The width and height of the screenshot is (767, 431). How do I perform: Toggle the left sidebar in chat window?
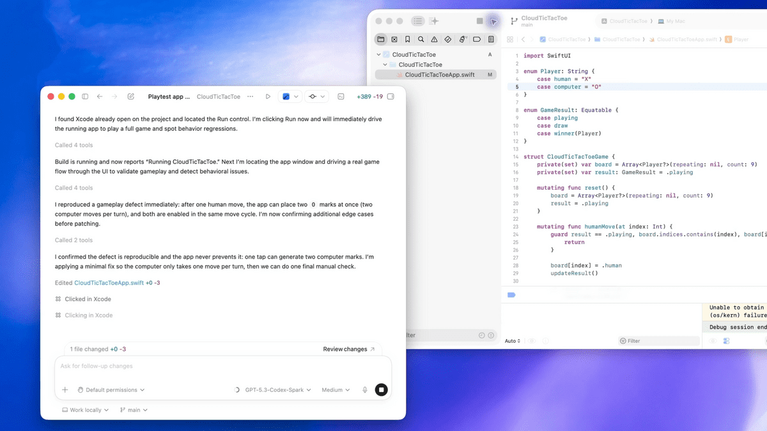[x=85, y=96]
